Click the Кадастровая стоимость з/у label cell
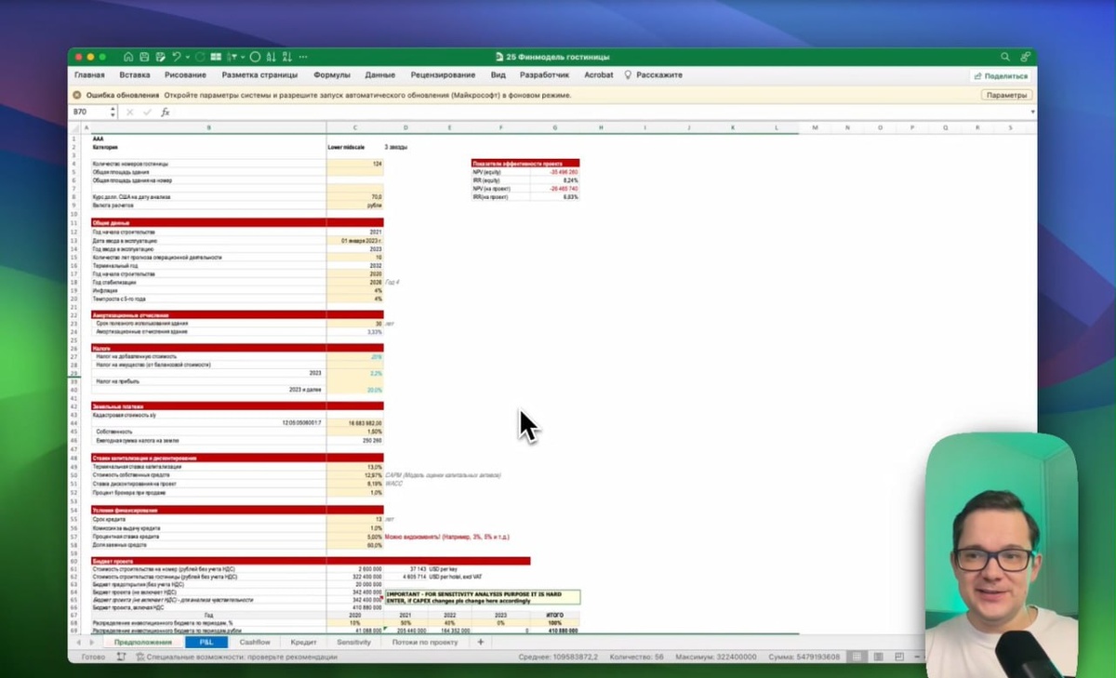This screenshot has height=678, width=1116. click(x=208, y=415)
